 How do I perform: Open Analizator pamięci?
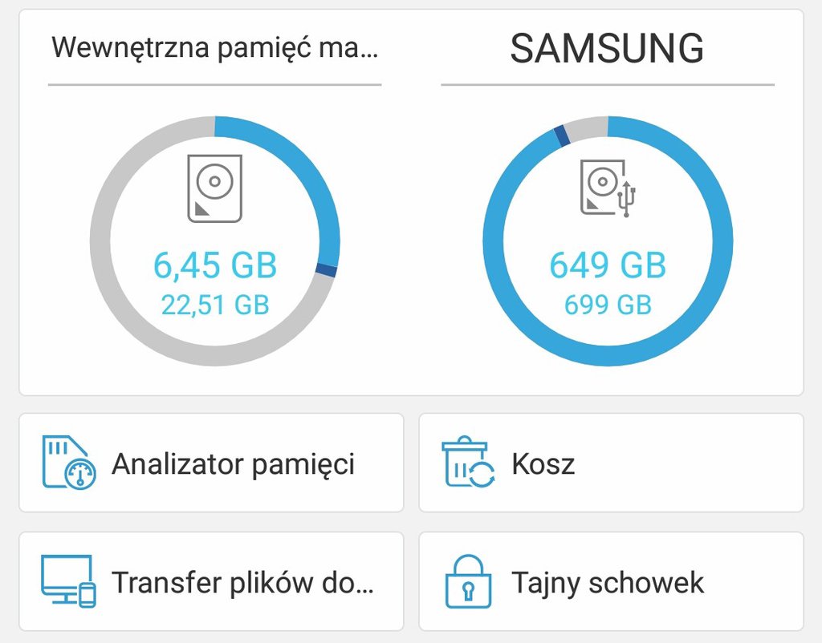click(211, 463)
